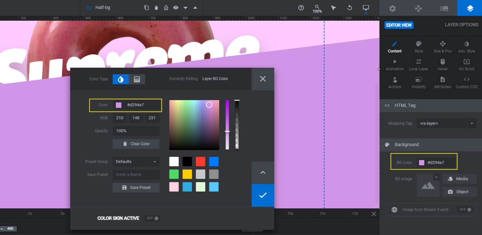Select the Content pencil icon

tap(395, 47)
